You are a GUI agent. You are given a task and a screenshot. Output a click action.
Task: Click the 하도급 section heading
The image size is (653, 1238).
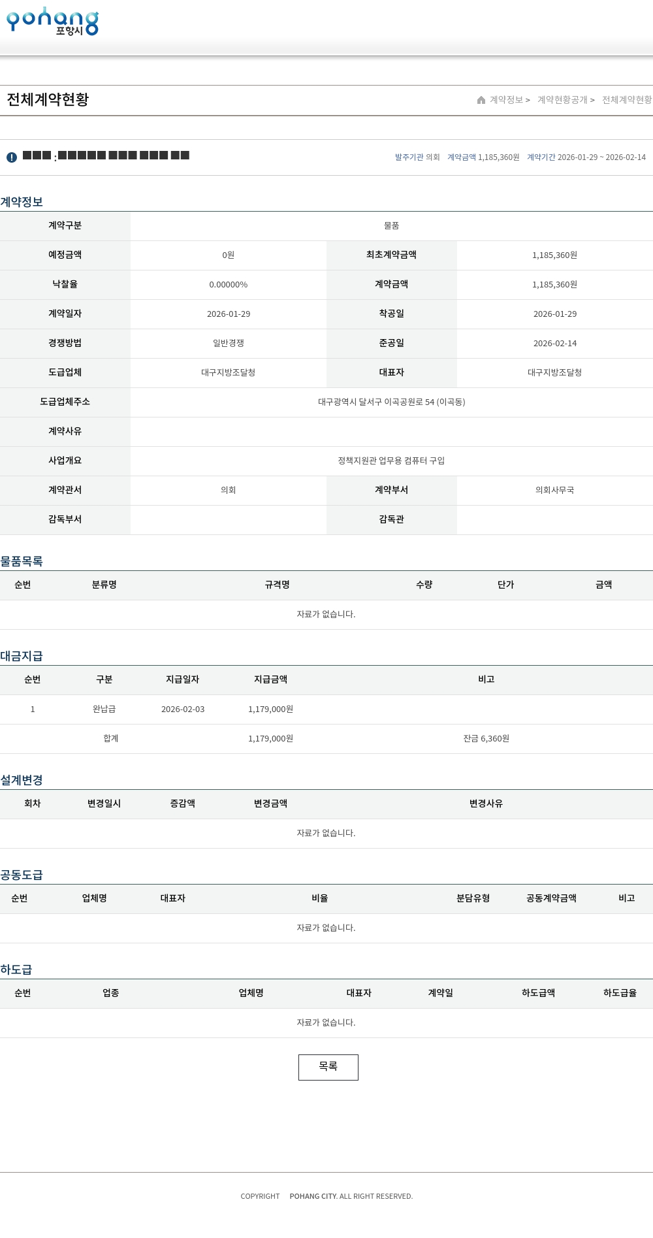click(16, 969)
